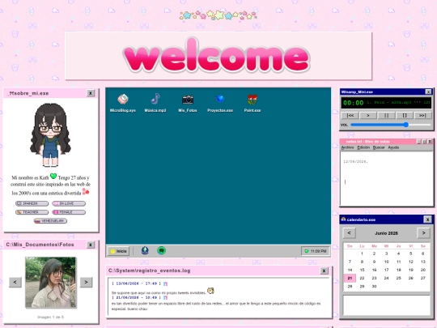Screen dimensions: 437x328
Task: Select day 13 in the calendar
Action: [x=423, y=262]
